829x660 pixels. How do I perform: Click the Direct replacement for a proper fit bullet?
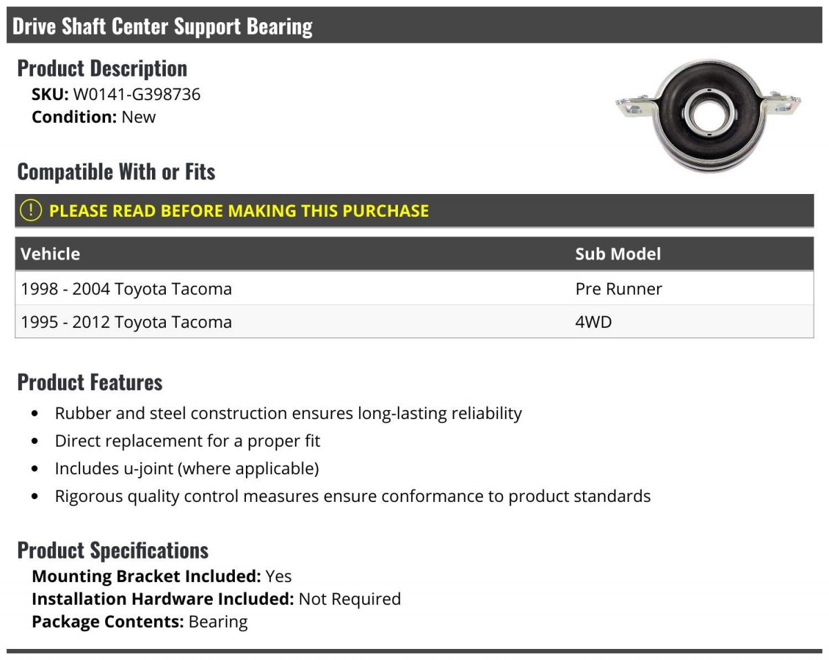[188, 441]
